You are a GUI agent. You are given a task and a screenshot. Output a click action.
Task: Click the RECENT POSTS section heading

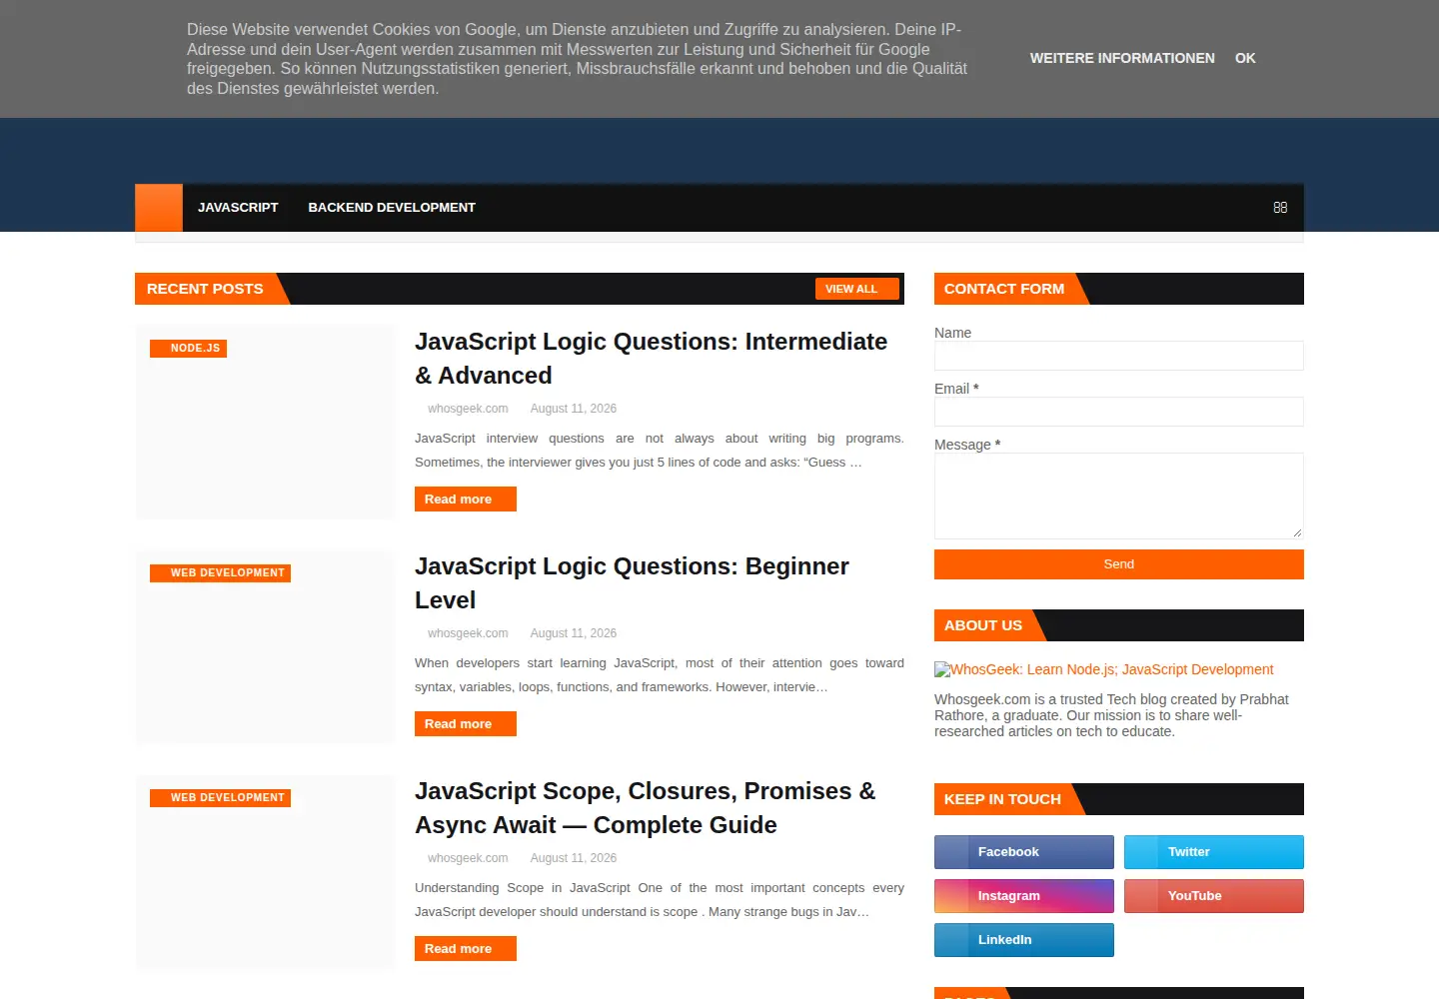click(205, 289)
